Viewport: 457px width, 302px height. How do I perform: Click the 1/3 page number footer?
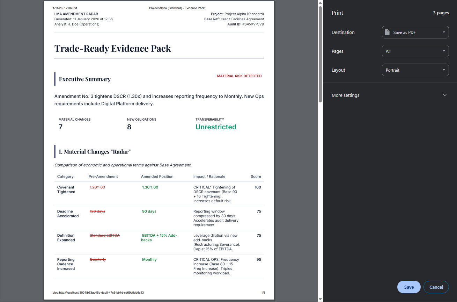[x=263, y=293]
